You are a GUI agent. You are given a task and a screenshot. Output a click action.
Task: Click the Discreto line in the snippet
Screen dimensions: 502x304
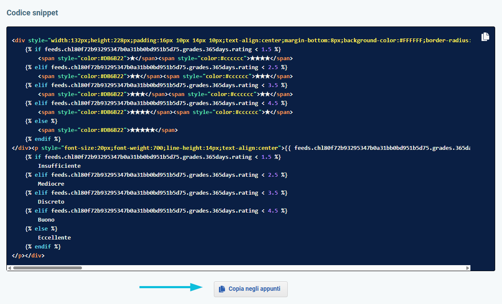pos(51,202)
